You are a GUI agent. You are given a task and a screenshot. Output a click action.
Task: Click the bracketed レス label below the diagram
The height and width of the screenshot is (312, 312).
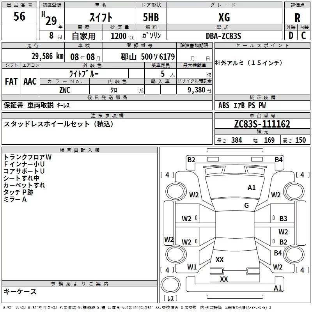click(170, 298)
